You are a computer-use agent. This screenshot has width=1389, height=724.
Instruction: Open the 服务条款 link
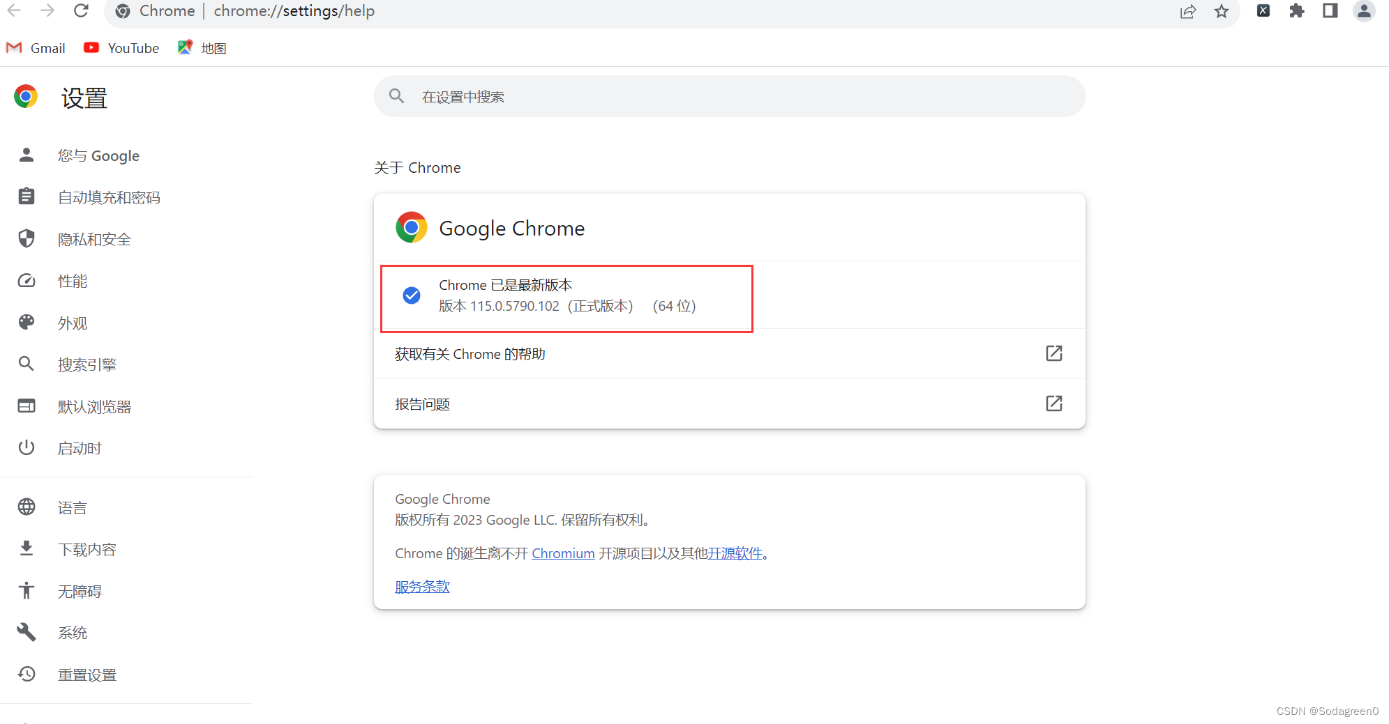pyautogui.click(x=422, y=587)
